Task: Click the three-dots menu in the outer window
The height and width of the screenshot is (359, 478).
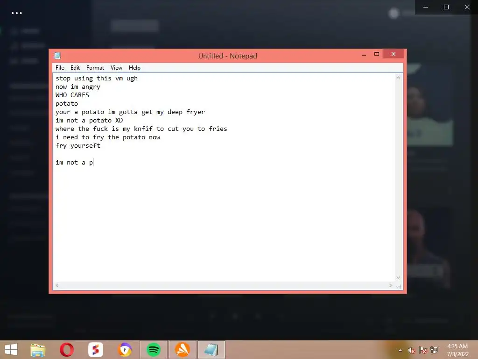Action: click(17, 13)
